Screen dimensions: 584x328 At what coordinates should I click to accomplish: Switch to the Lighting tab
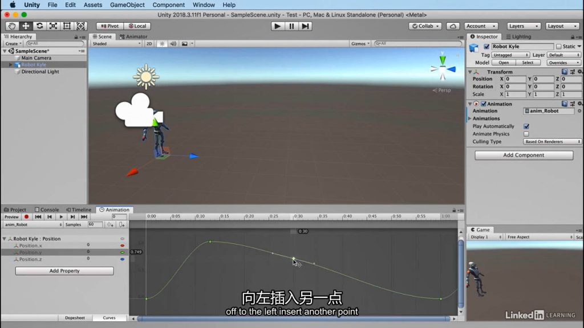coord(518,36)
